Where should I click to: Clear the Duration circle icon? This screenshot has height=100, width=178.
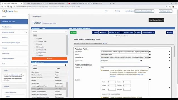(150, 80)
